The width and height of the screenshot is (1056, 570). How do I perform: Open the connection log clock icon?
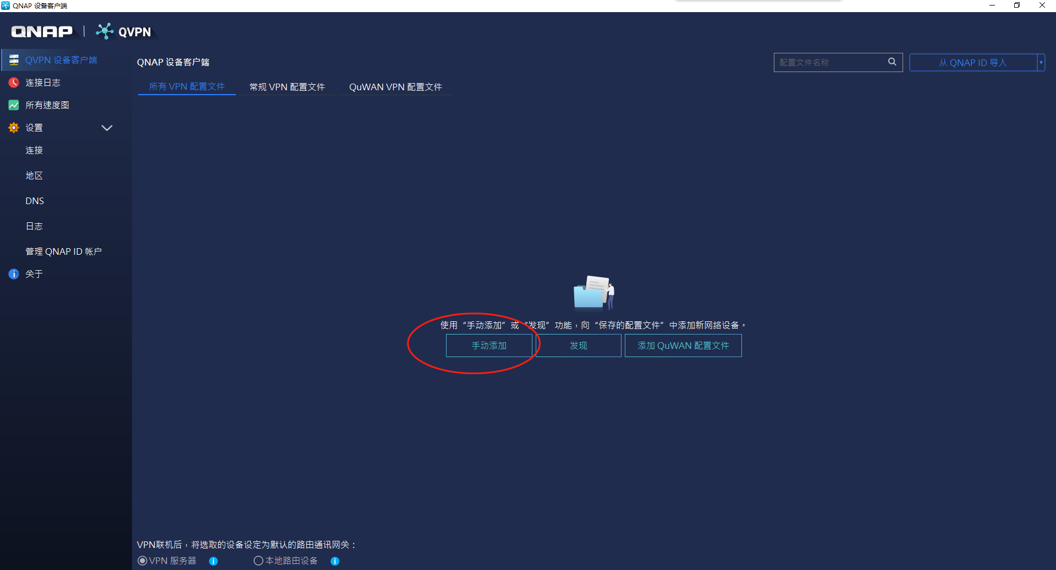tap(14, 83)
